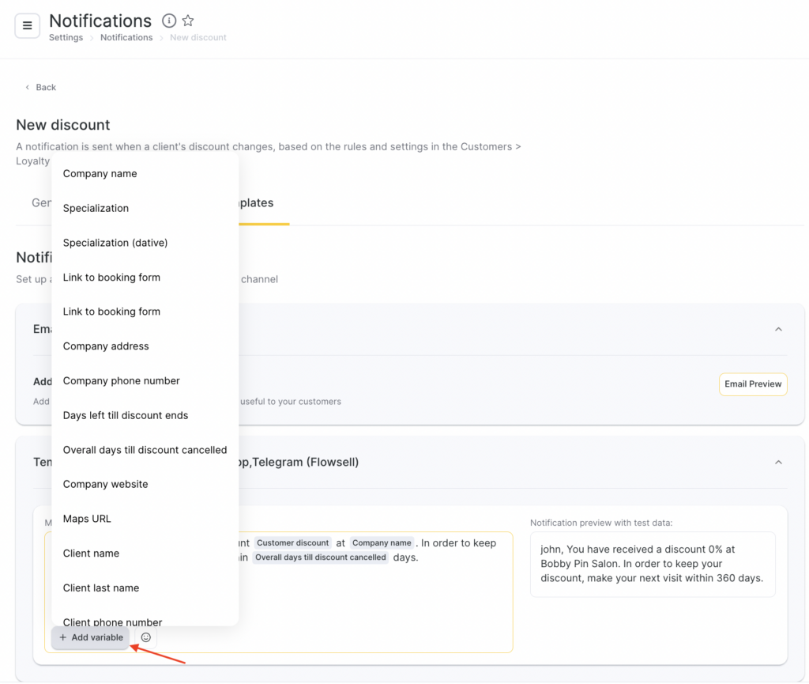Viewport: 809px width, 684px height.
Task: Collapse the Telegram (Flowsell) template section
Action: pyautogui.click(x=778, y=462)
